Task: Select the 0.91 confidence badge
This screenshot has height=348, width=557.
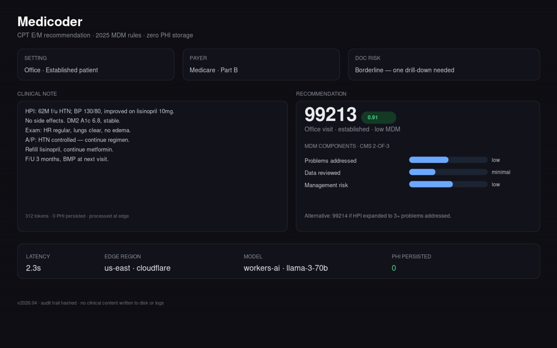Action: (378, 117)
